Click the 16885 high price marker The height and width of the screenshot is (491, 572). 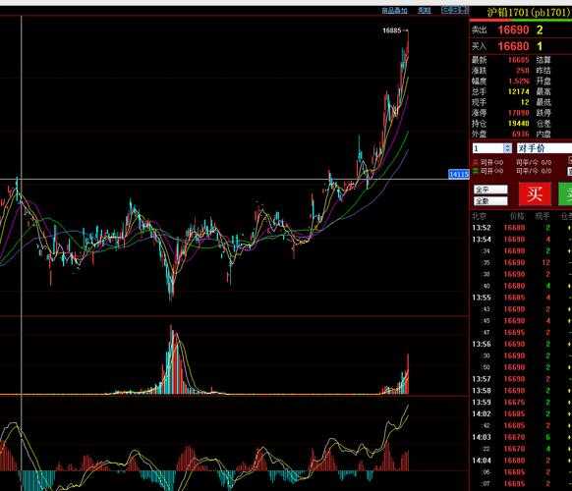[x=391, y=30]
